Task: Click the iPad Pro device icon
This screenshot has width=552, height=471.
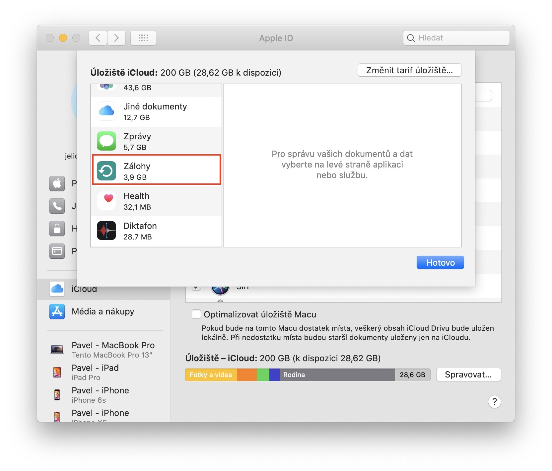Action: tap(57, 372)
